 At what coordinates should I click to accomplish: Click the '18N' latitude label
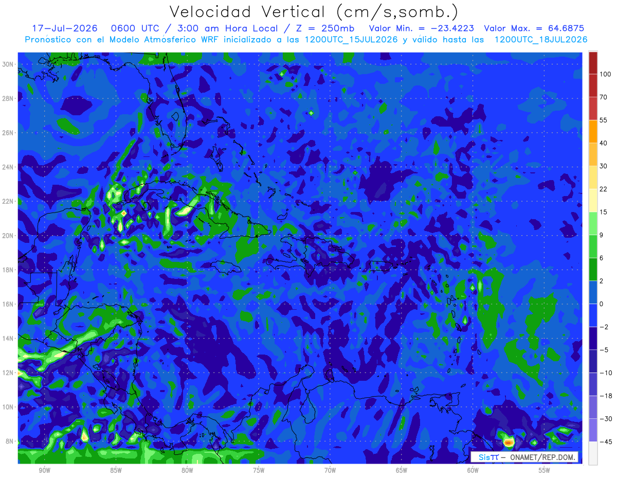click(x=8, y=270)
